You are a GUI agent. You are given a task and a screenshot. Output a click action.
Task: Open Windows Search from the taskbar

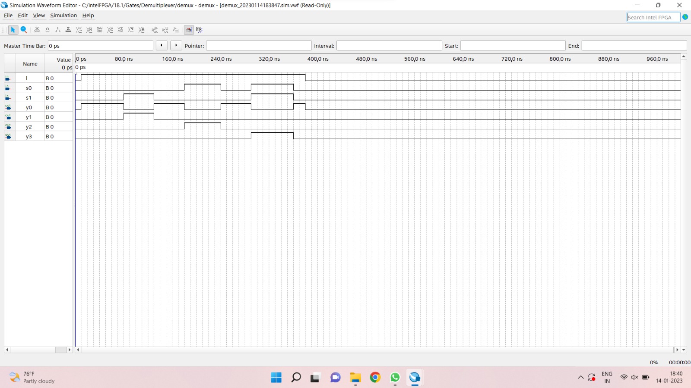(296, 377)
